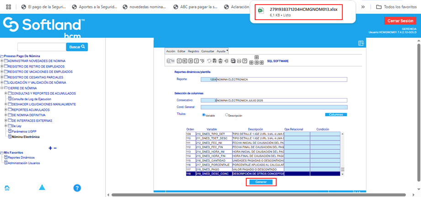421x197 pixels.
Task: Go to first record arrow icon
Action: coord(179,61)
